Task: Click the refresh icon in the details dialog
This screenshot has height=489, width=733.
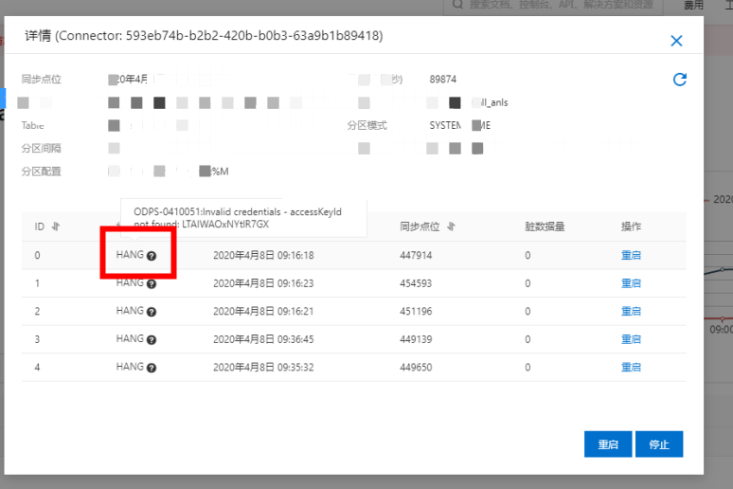Action: [679, 80]
